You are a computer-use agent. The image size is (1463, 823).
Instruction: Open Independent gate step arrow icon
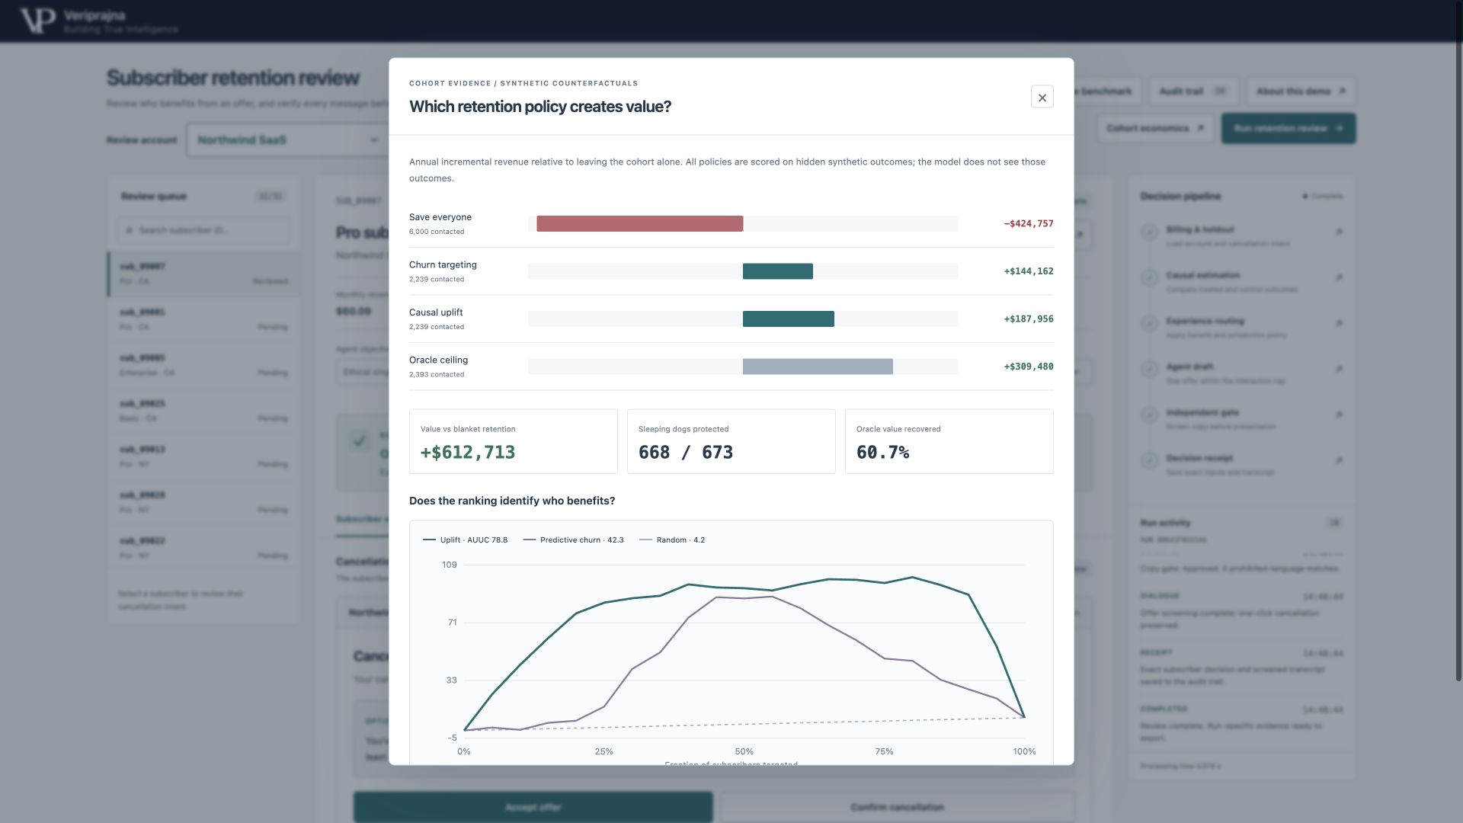(1339, 415)
